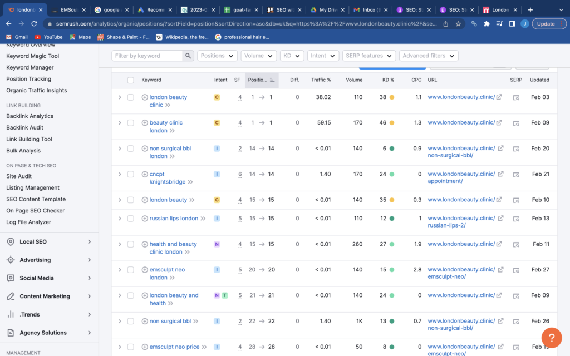This screenshot has width=570, height=356.
Task: Open the london beauty and health keyword link
Action: point(174,299)
